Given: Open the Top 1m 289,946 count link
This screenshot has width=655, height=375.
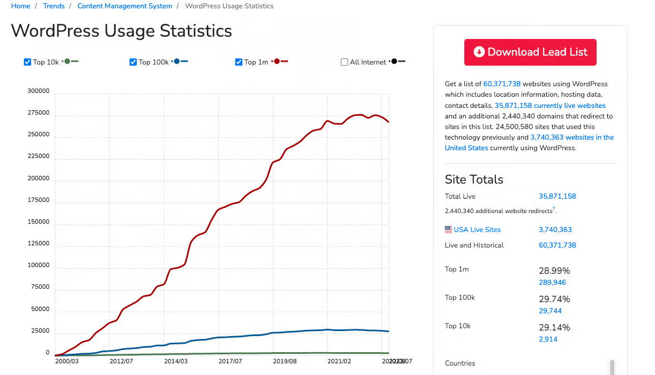Looking at the screenshot, I should tap(552, 283).
